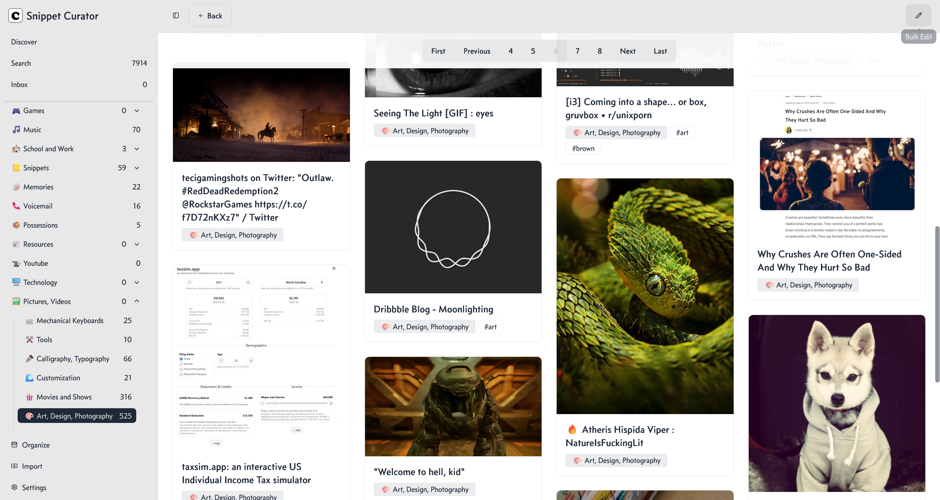Click the Customization icon
Screen dimensions: 940x500
point(29,378)
